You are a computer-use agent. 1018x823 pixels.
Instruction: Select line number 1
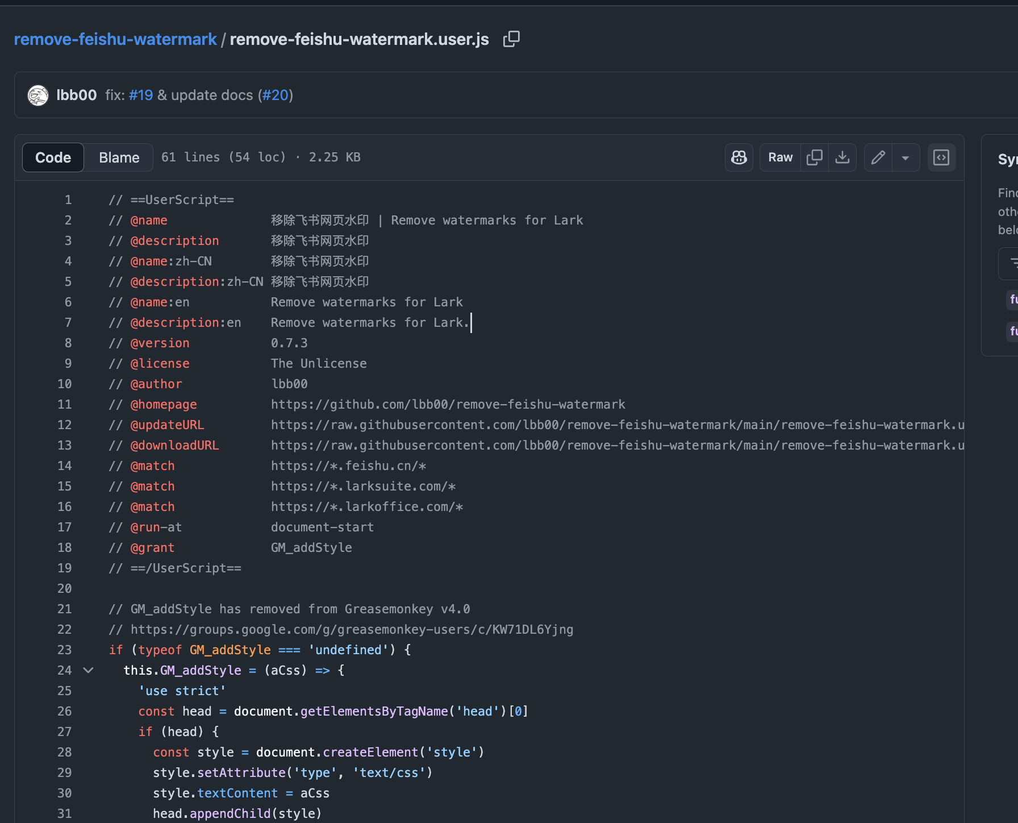(x=68, y=200)
